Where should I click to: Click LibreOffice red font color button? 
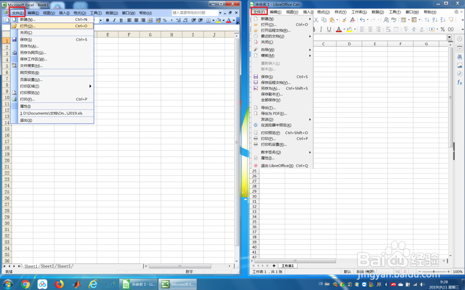tap(339, 29)
